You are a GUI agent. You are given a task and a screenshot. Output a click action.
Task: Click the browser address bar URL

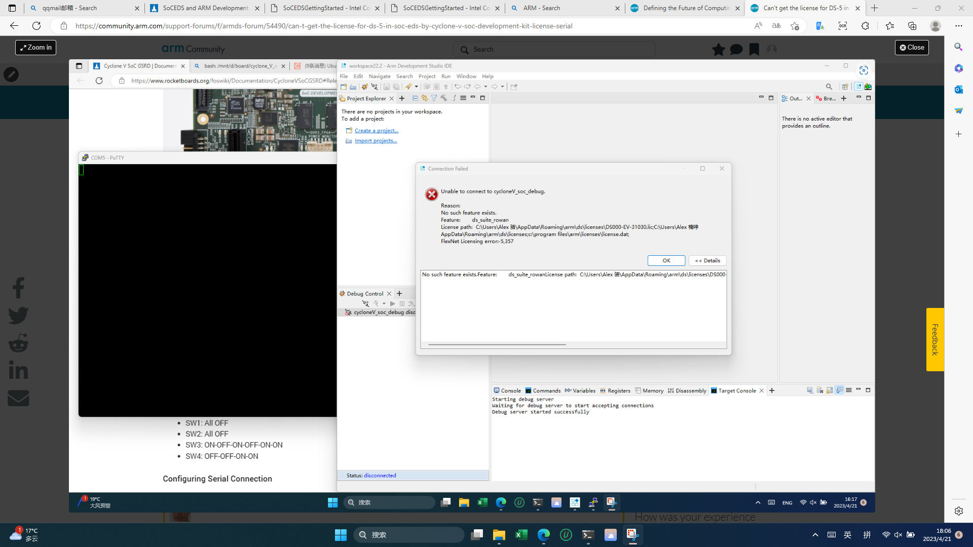point(324,26)
